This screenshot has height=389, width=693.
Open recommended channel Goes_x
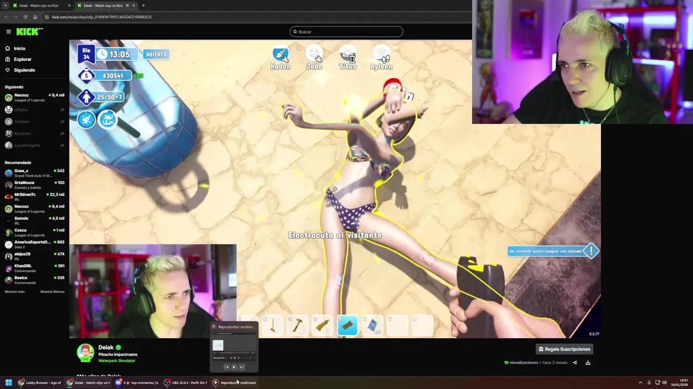(34, 173)
